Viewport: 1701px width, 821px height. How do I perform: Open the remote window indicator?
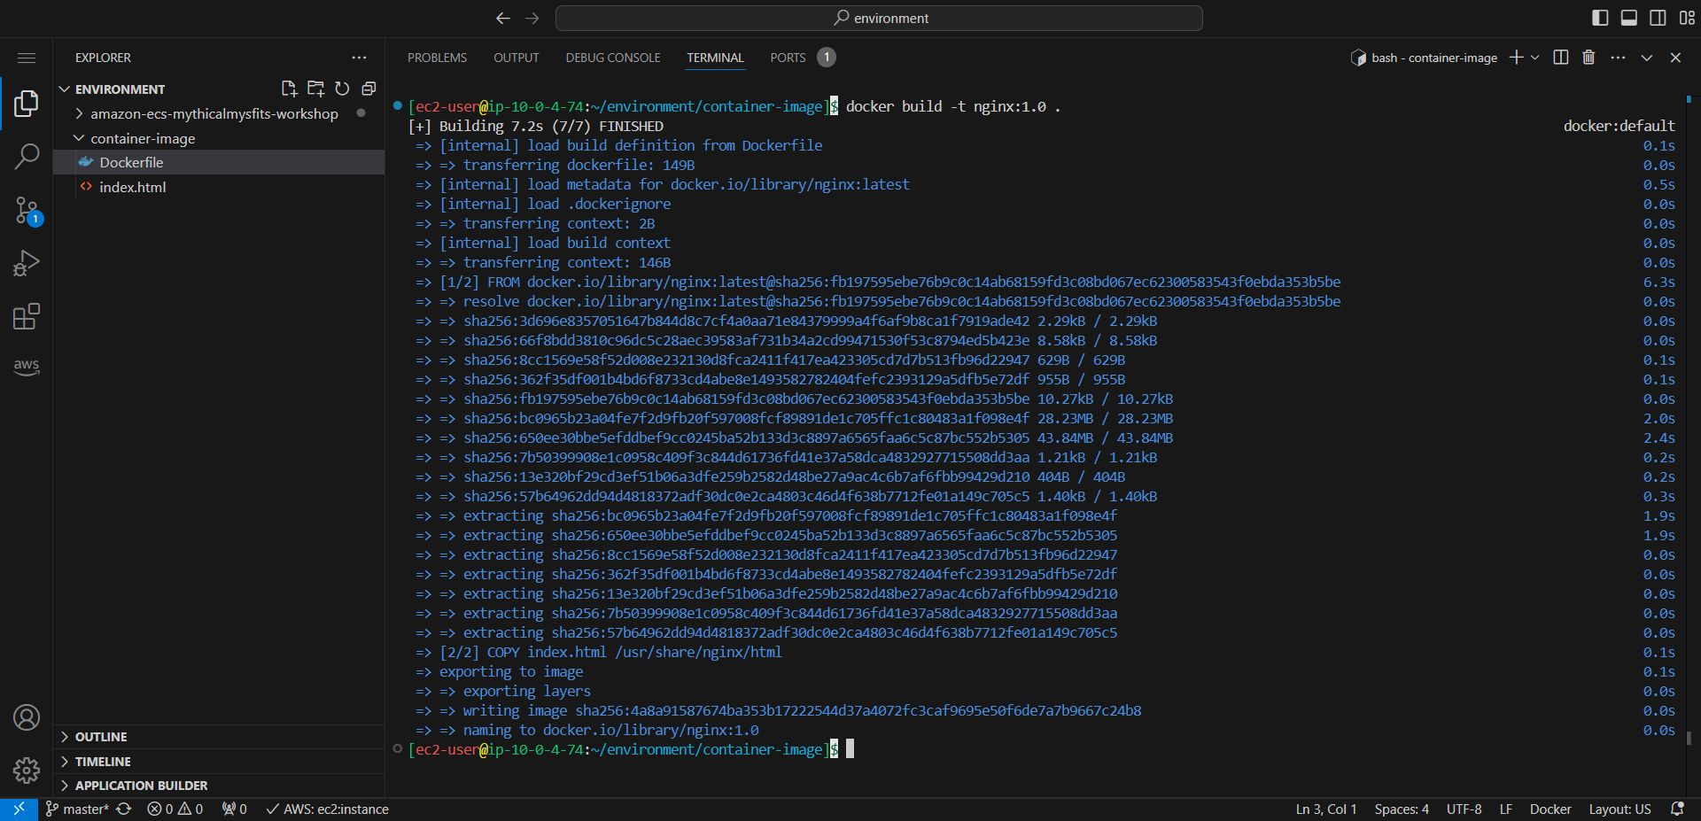click(x=19, y=809)
